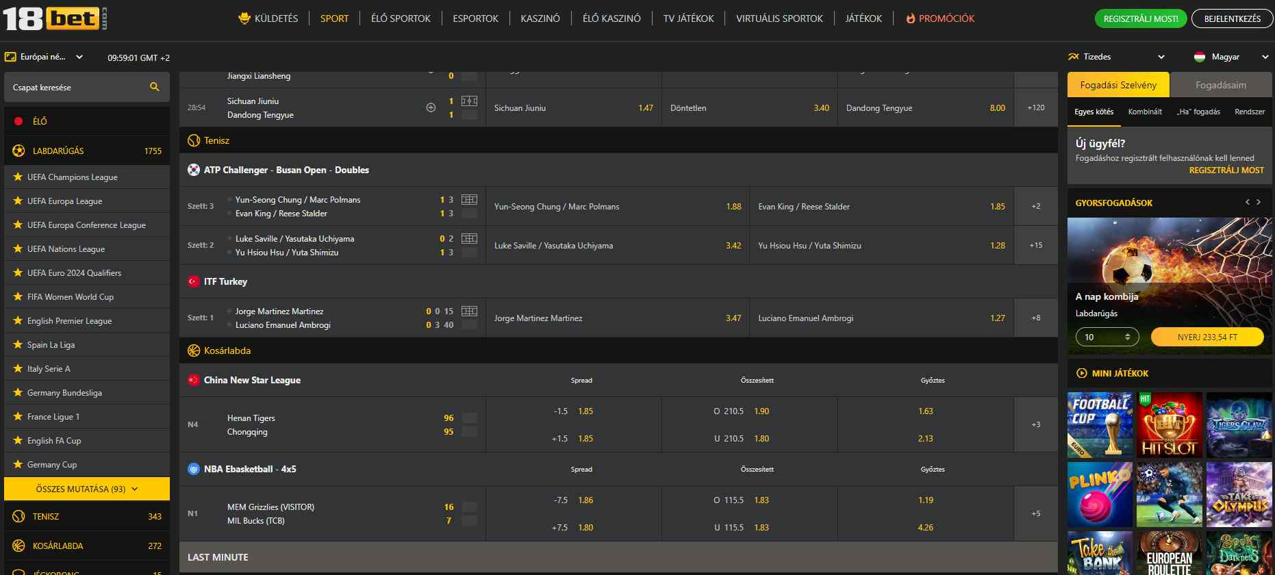1275x575 pixels.
Task: Click the search magnifier icon in team search
Action: click(155, 87)
